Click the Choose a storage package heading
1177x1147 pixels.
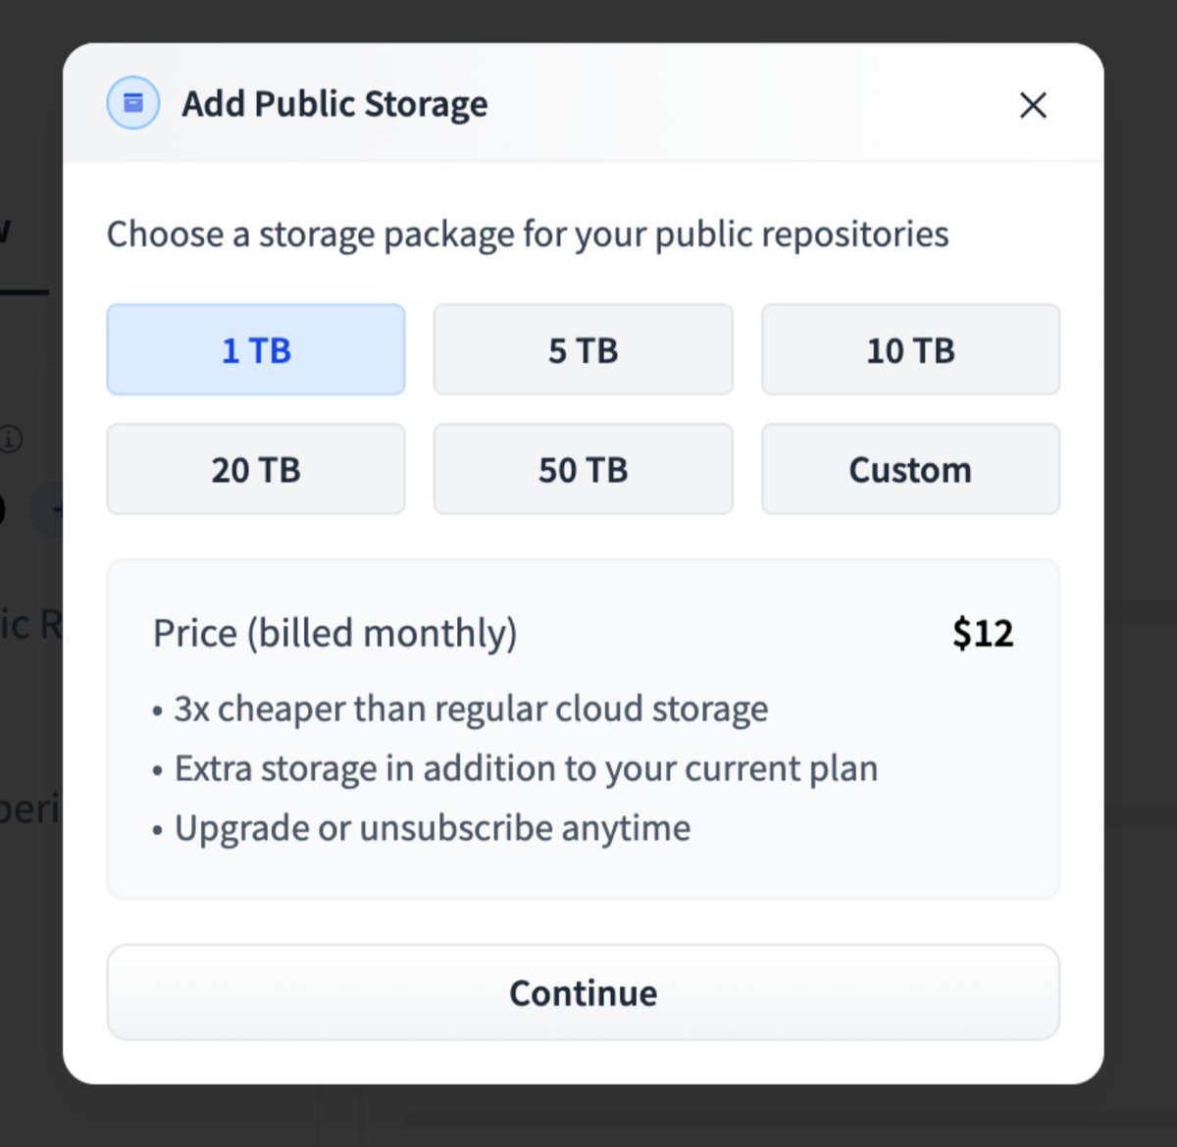pos(528,235)
